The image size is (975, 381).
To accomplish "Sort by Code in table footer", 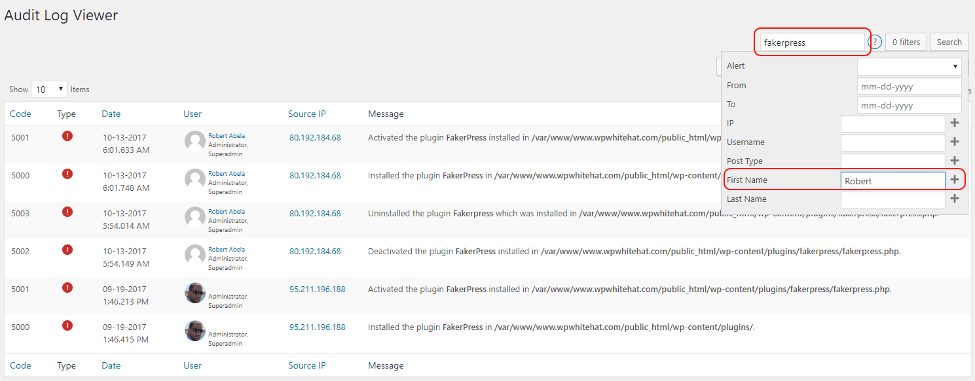I will coord(20,365).
